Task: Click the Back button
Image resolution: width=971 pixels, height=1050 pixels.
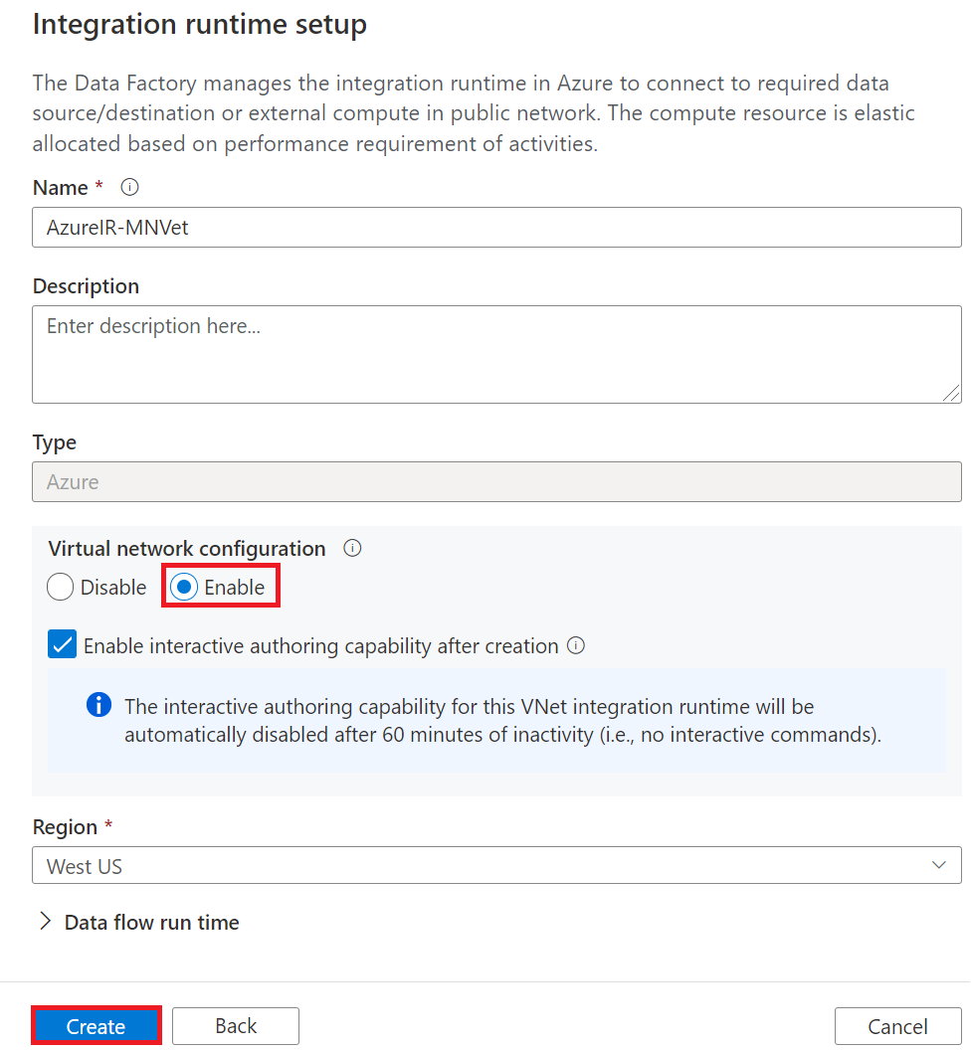Action: click(236, 1026)
